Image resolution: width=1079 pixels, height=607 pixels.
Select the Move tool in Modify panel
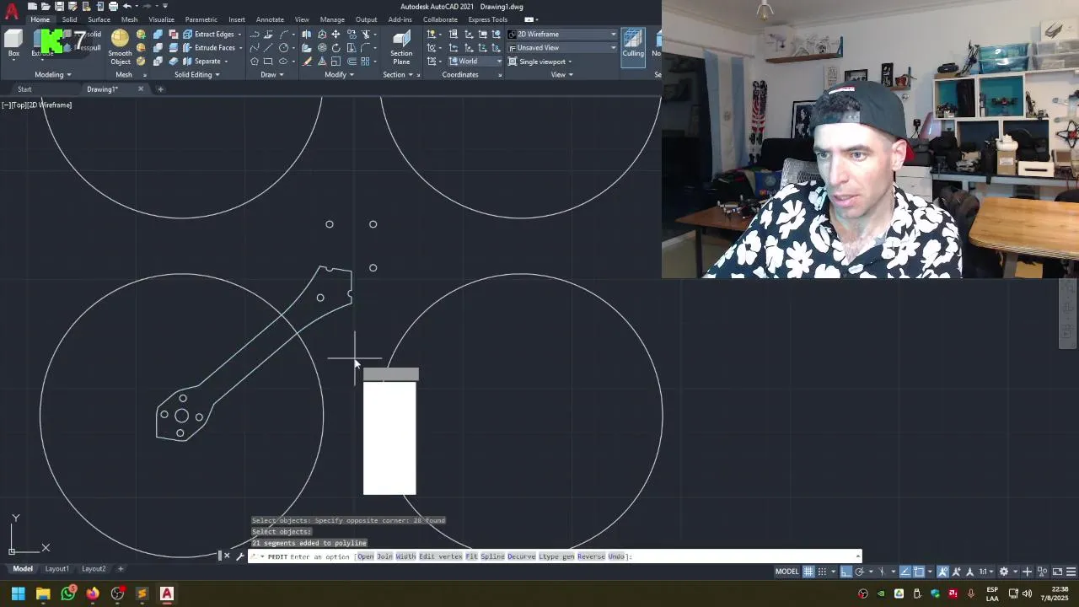(x=336, y=34)
